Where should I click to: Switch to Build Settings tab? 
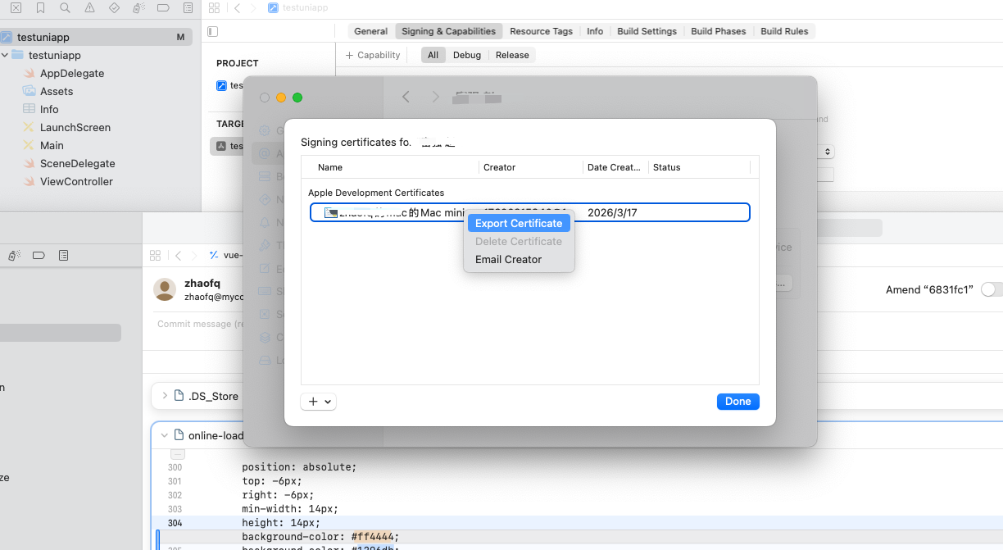[x=647, y=31]
